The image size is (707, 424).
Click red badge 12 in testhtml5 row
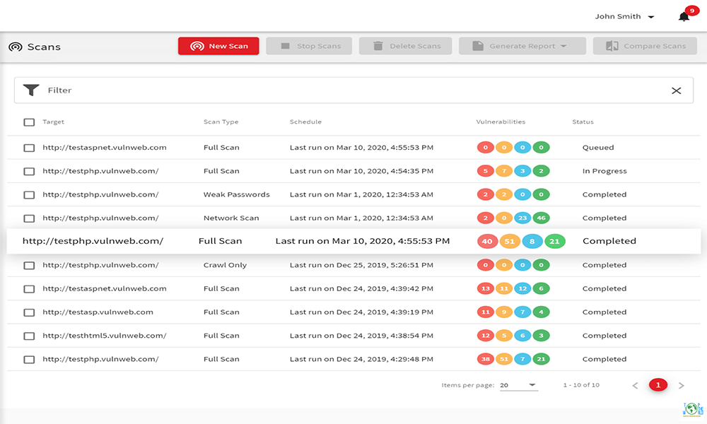tap(486, 335)
